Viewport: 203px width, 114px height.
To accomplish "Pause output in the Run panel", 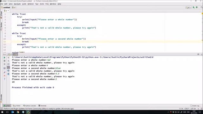I will (x=4, y=64).
